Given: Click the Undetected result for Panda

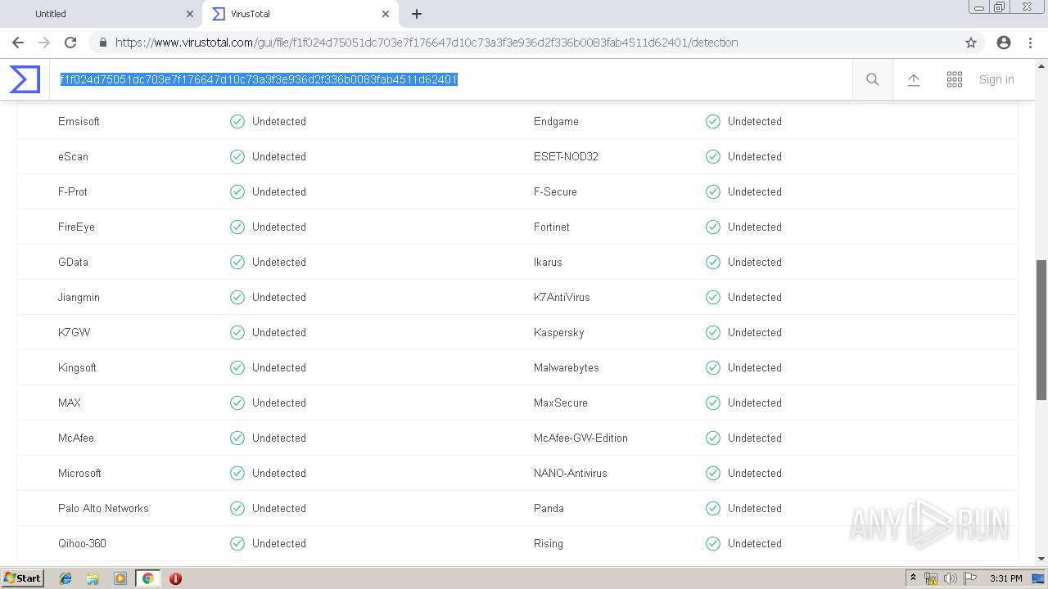Looking at the screenshot, I should click(755, 508).
